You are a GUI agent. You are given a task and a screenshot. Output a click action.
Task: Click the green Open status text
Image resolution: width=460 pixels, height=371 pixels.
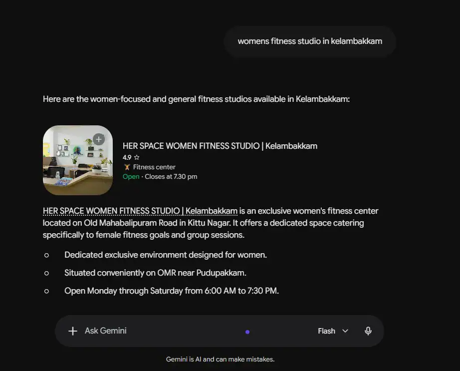coord(131,177)
